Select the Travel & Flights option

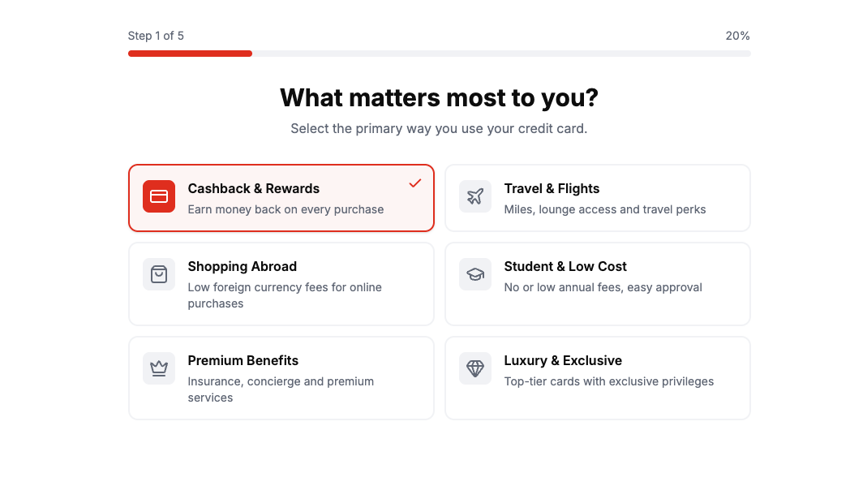tap(597, 197)
